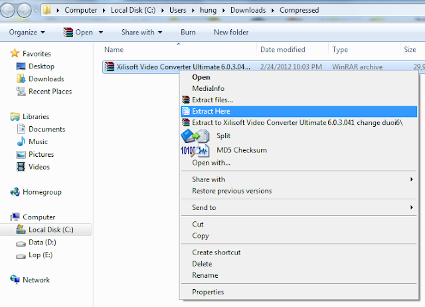Choose Create shortcut in the context menu
Viewport: 425px width, 307px height.
coord(299,253)
